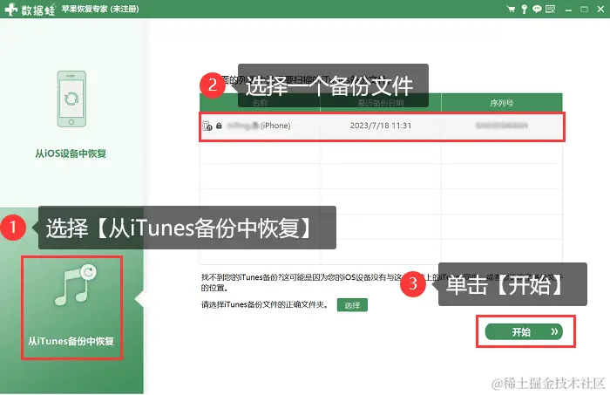Click the lock icon in the iPhone backup row

click(x=219, y=126)
